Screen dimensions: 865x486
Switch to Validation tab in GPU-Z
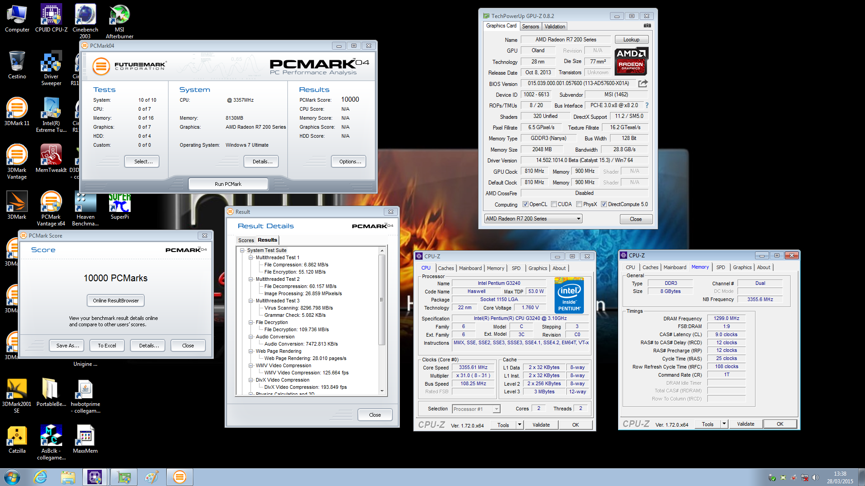coord(555,27)
